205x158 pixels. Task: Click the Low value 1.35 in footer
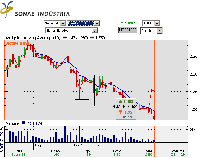point(117,155)
